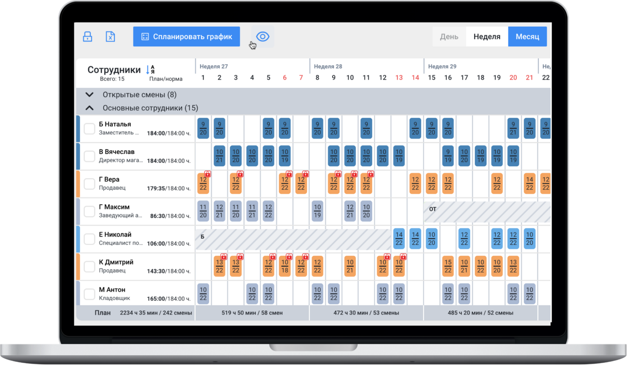Click the lock icon on Г Вера's day 11 shift

pyautogui.click(x=371, y=174)
